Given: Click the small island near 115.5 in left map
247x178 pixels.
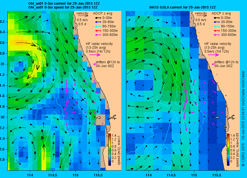Looking at the screenshot, I should 99,117.
